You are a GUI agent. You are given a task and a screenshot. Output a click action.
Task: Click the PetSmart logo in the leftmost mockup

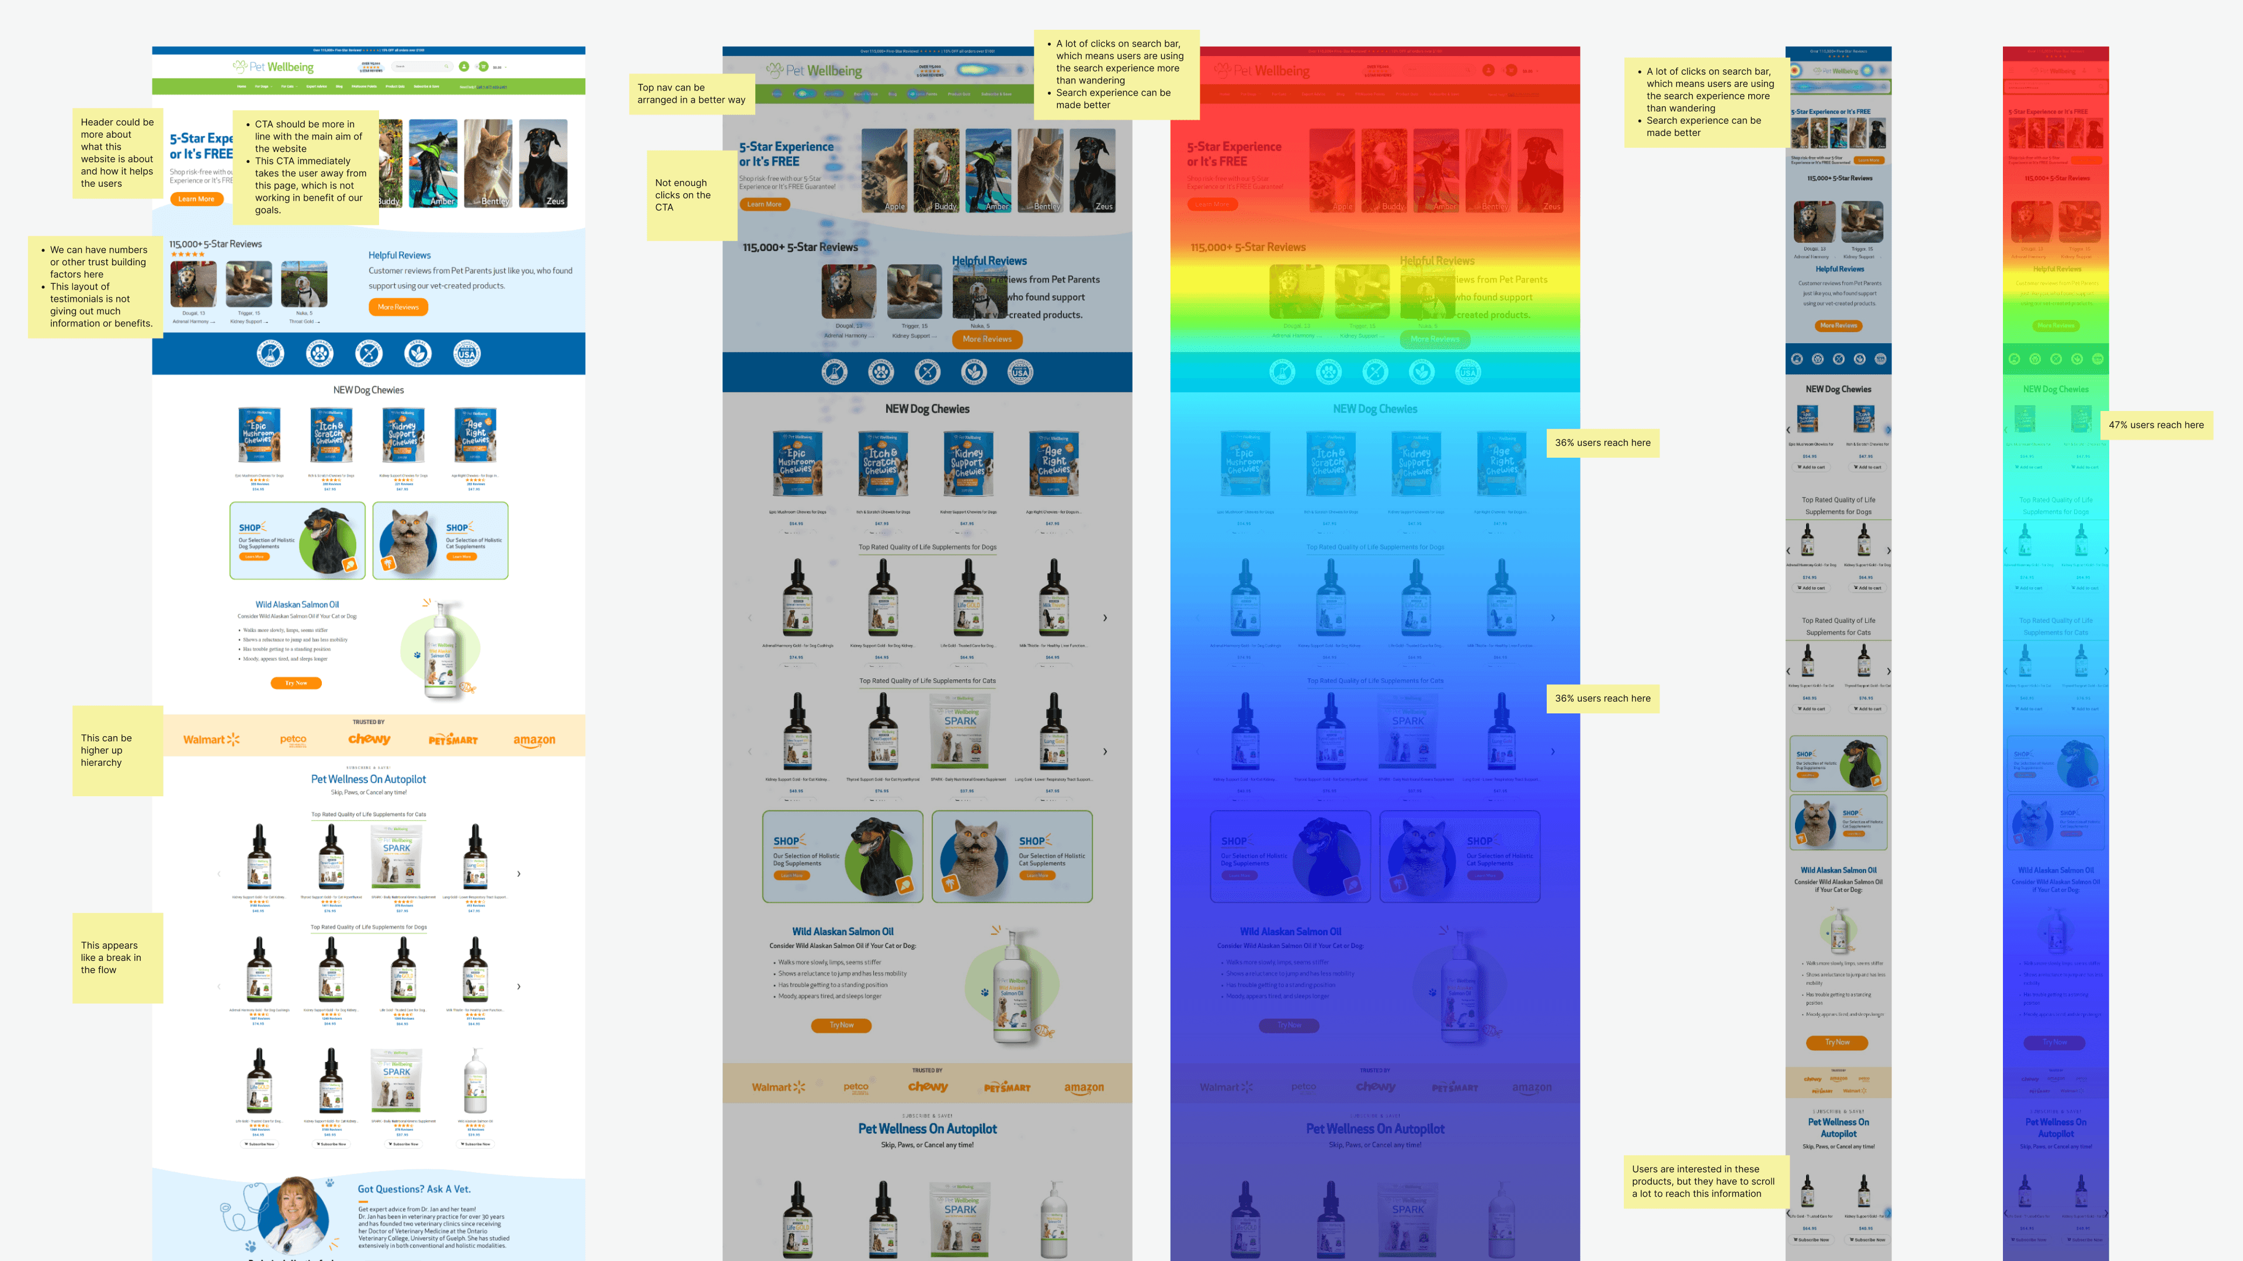tap(453, 740)
